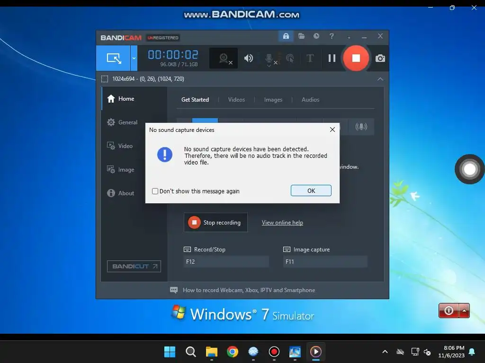Click the recording timer 00:00:02
Screen dimensions: 485x363
pos(173,55)
